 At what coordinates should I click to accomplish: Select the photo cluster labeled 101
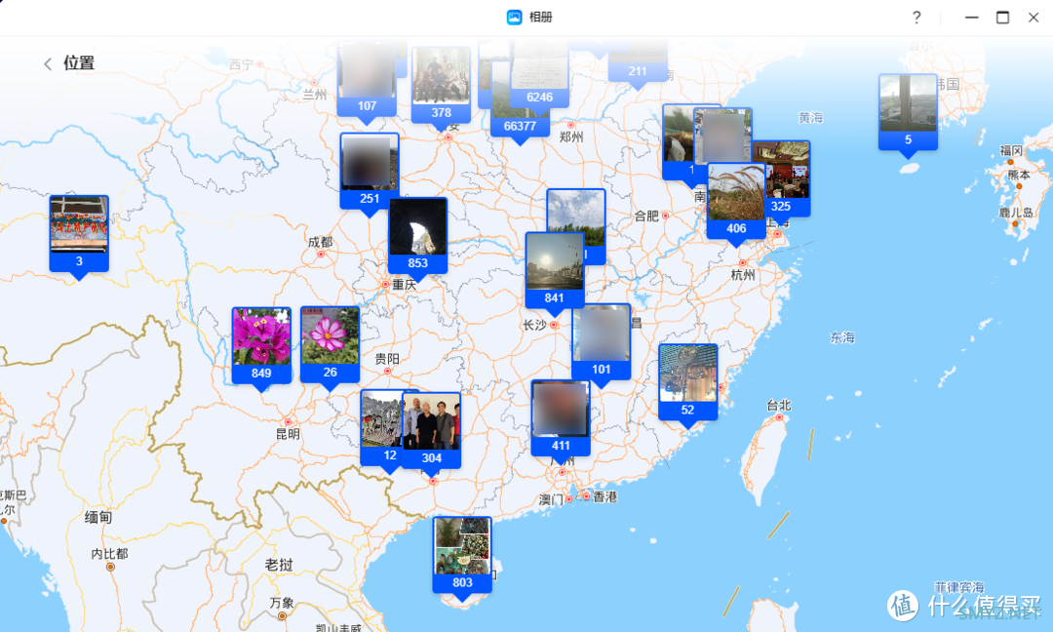(602, 338)
